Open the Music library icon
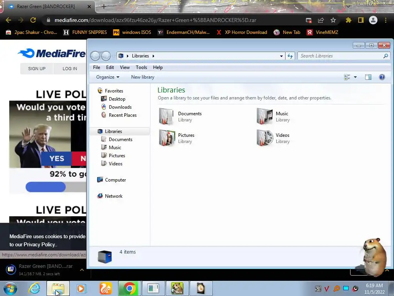Image resolution: width=394 pixels, height=296 pixels. 265,116
